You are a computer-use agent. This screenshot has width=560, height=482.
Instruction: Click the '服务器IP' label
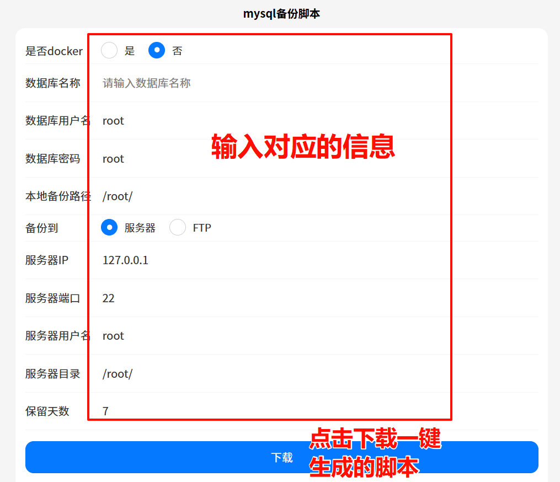47,260
